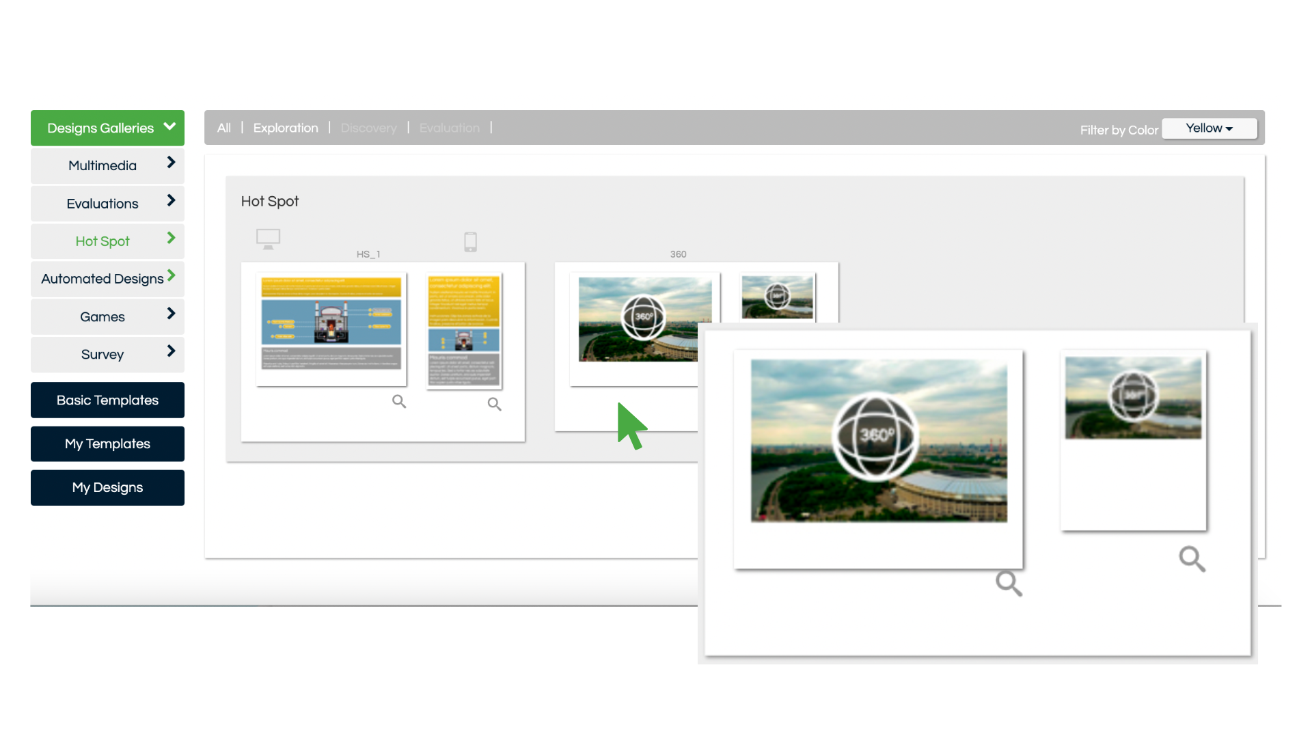Zoom the HS_1 mobile template preview
This screenshot has width=1312, height=738.
click(494, 405)
